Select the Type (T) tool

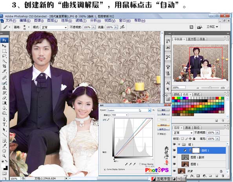pos(4,124)
